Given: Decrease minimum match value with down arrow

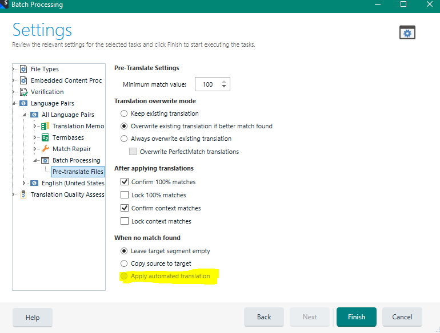Looking at the screenshot, I should coord(223,86).
